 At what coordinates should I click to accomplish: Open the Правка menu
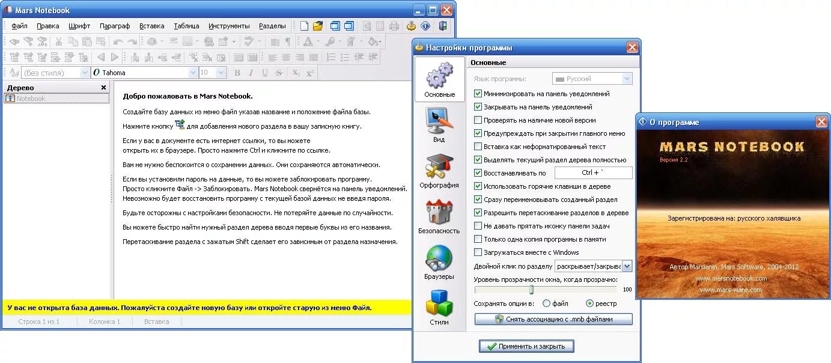click(x=48, y=26)
